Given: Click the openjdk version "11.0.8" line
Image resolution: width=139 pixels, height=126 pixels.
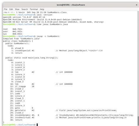Looking at the screenshot, I should (x=24, y=17).
